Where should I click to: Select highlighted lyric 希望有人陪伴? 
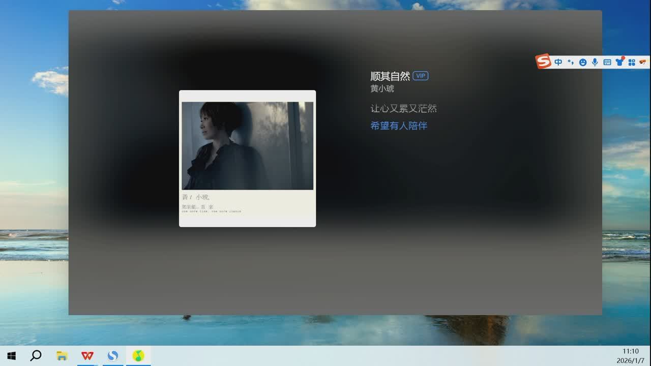coord(399,126)
